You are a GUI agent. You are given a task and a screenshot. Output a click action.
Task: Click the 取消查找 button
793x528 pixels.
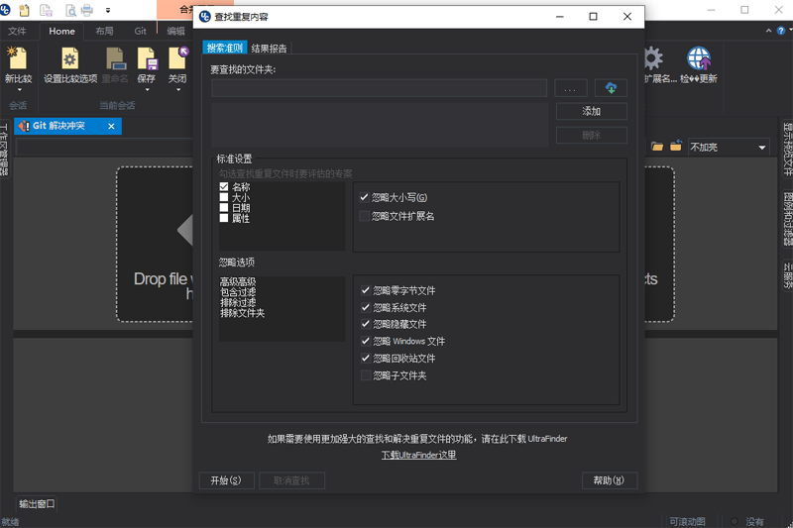pos(291,480)
